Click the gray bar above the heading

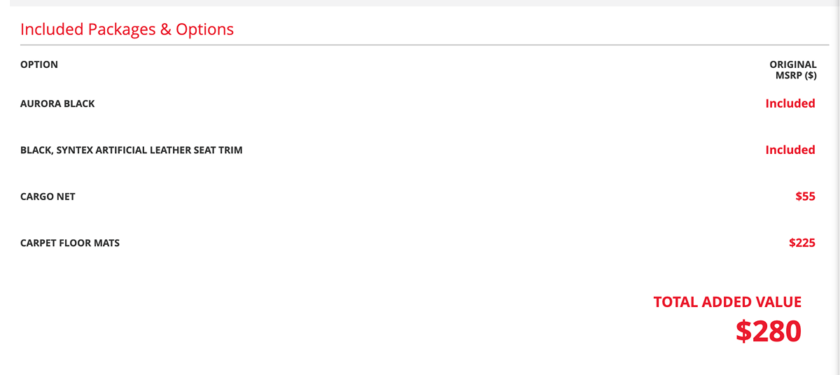420,3
